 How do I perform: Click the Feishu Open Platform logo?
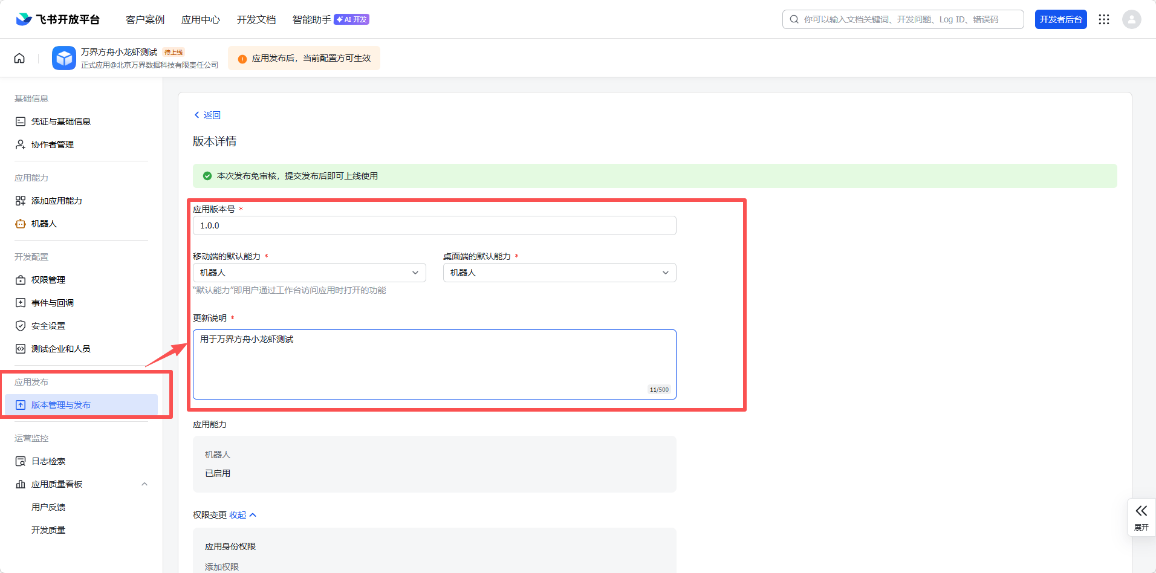pos(58,19)
